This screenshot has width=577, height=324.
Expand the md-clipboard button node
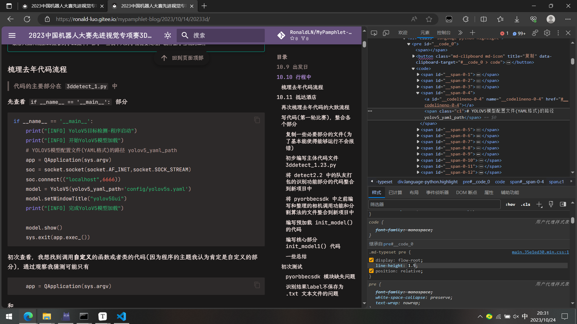click(413, 56)
